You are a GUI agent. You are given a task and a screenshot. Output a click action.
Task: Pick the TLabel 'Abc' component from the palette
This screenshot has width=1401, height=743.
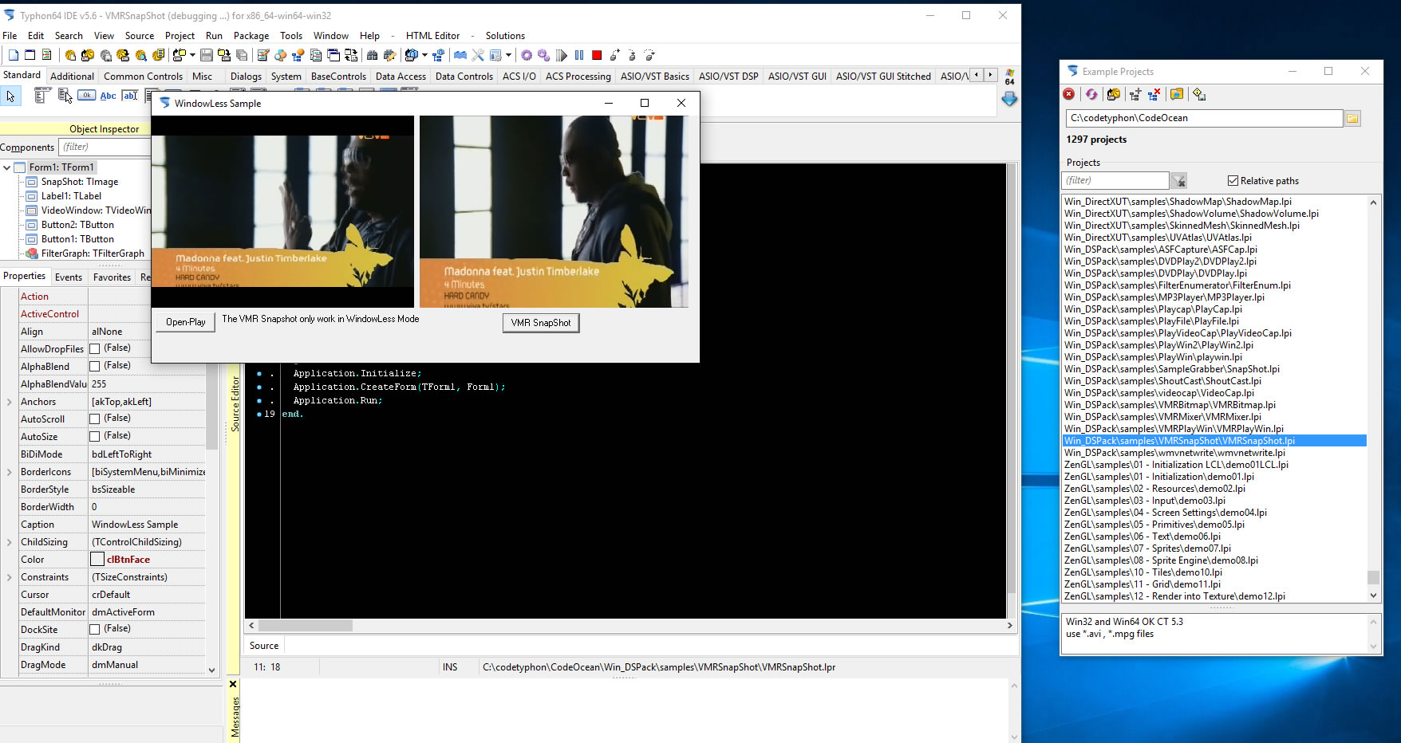[108, 96]
